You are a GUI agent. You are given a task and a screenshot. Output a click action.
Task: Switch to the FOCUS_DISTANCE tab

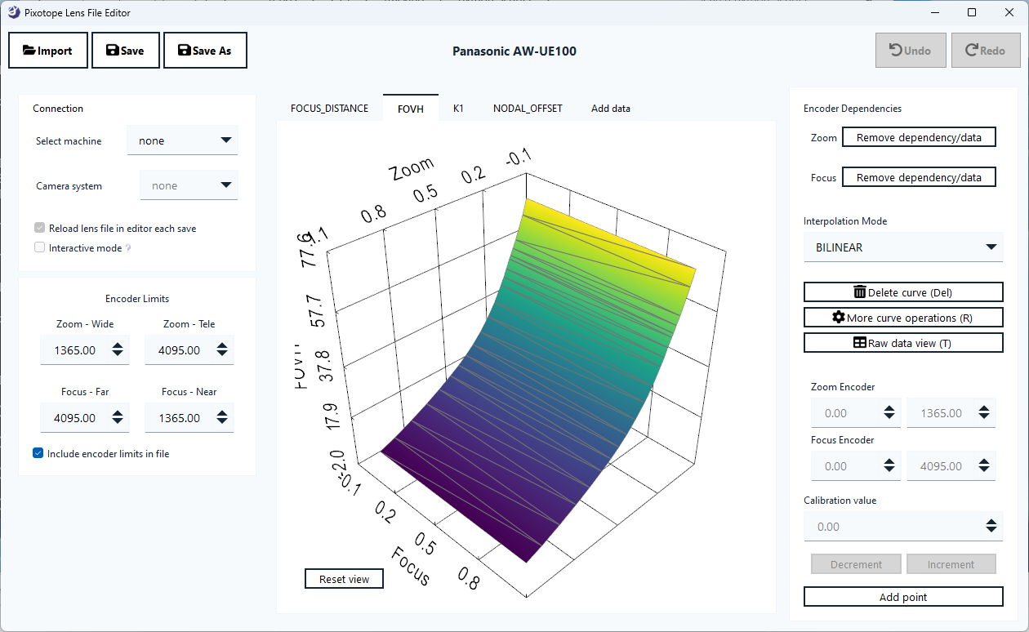[330, 109]
